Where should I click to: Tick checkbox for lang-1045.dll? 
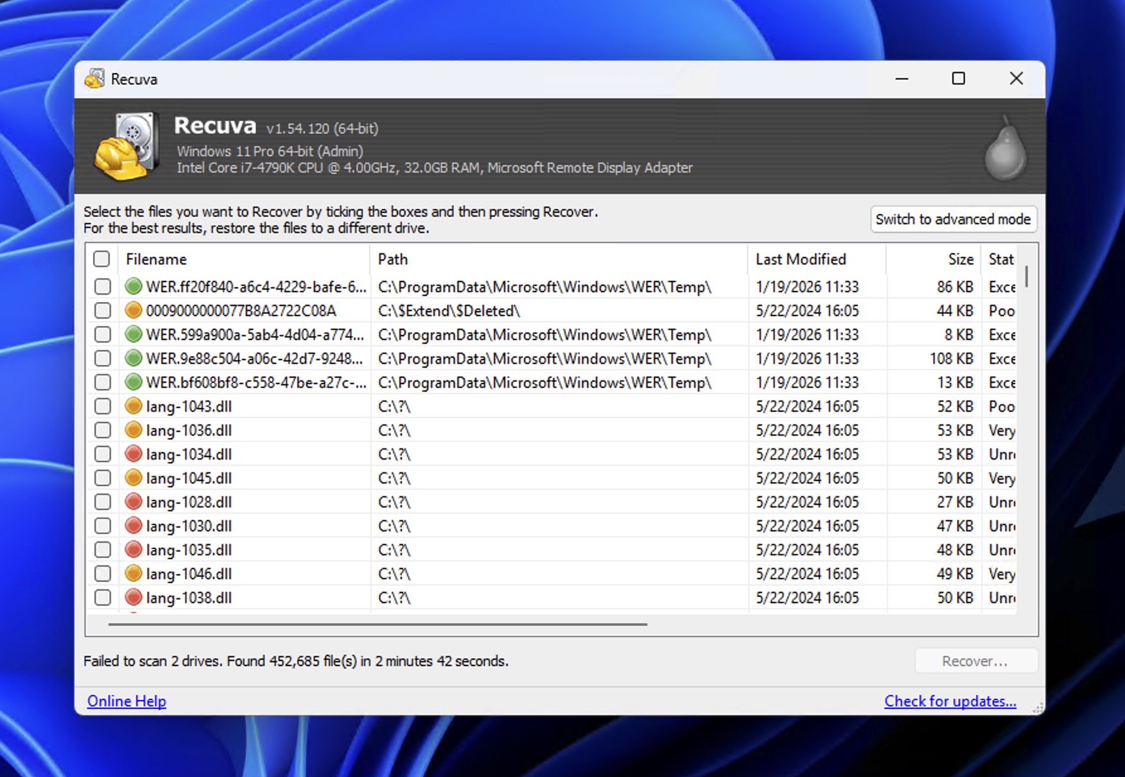coord(102,478)
